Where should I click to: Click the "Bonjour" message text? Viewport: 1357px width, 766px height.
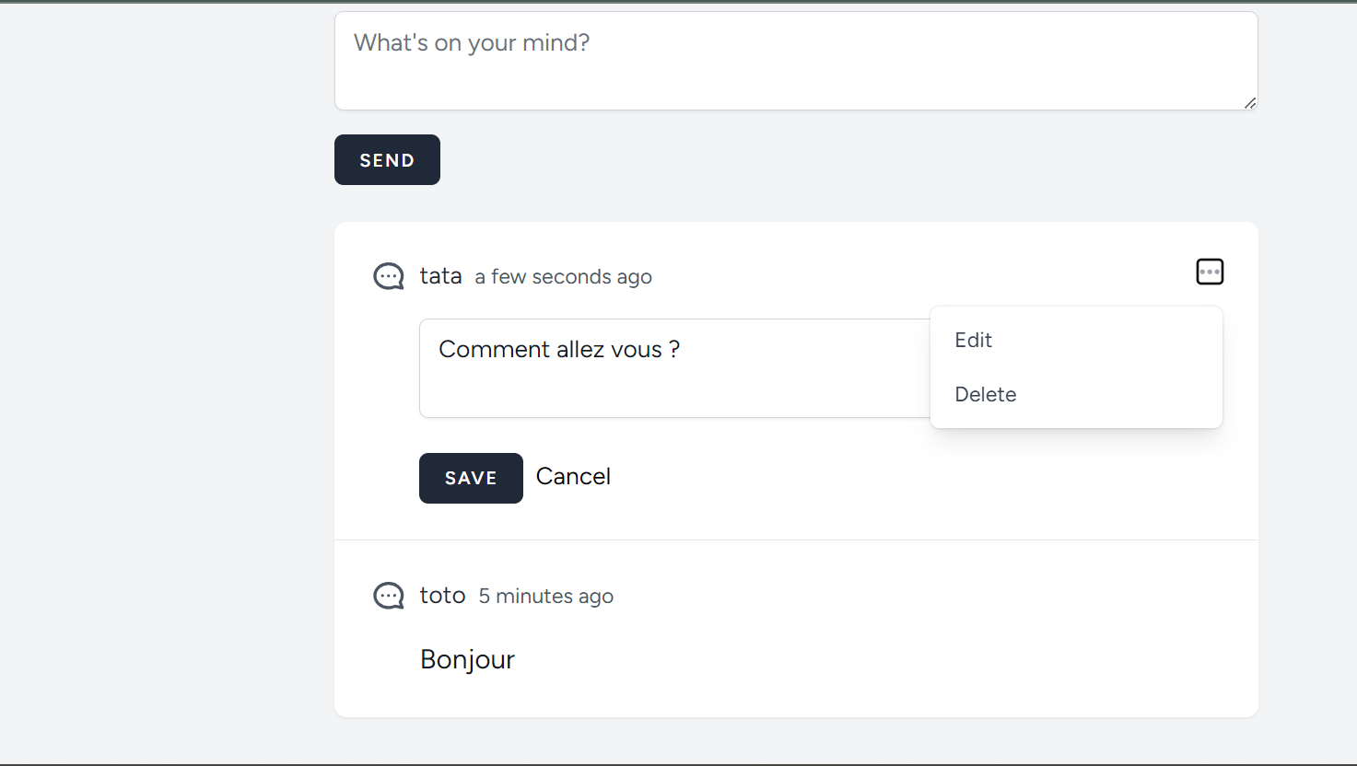tap(467, 659)
